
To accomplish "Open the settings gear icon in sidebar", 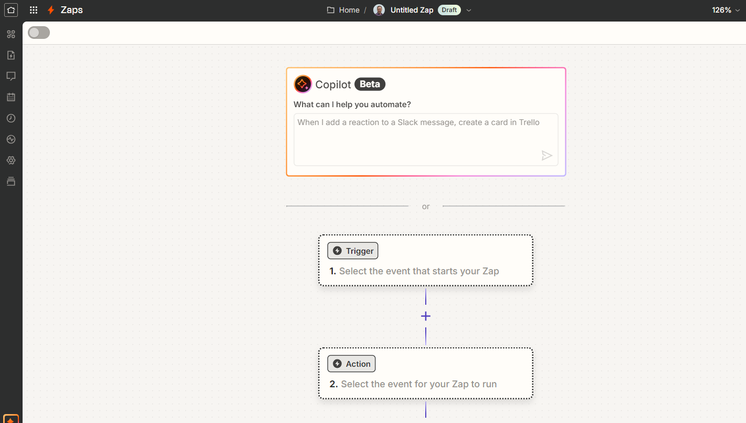I will [11, 160].
